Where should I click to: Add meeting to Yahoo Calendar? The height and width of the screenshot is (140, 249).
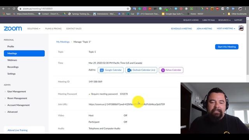coord(171,70)
